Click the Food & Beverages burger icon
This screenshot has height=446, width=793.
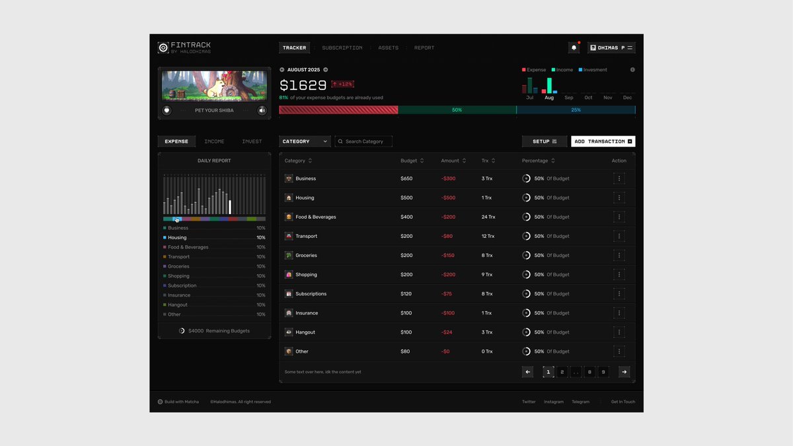(x=289, y=217)
